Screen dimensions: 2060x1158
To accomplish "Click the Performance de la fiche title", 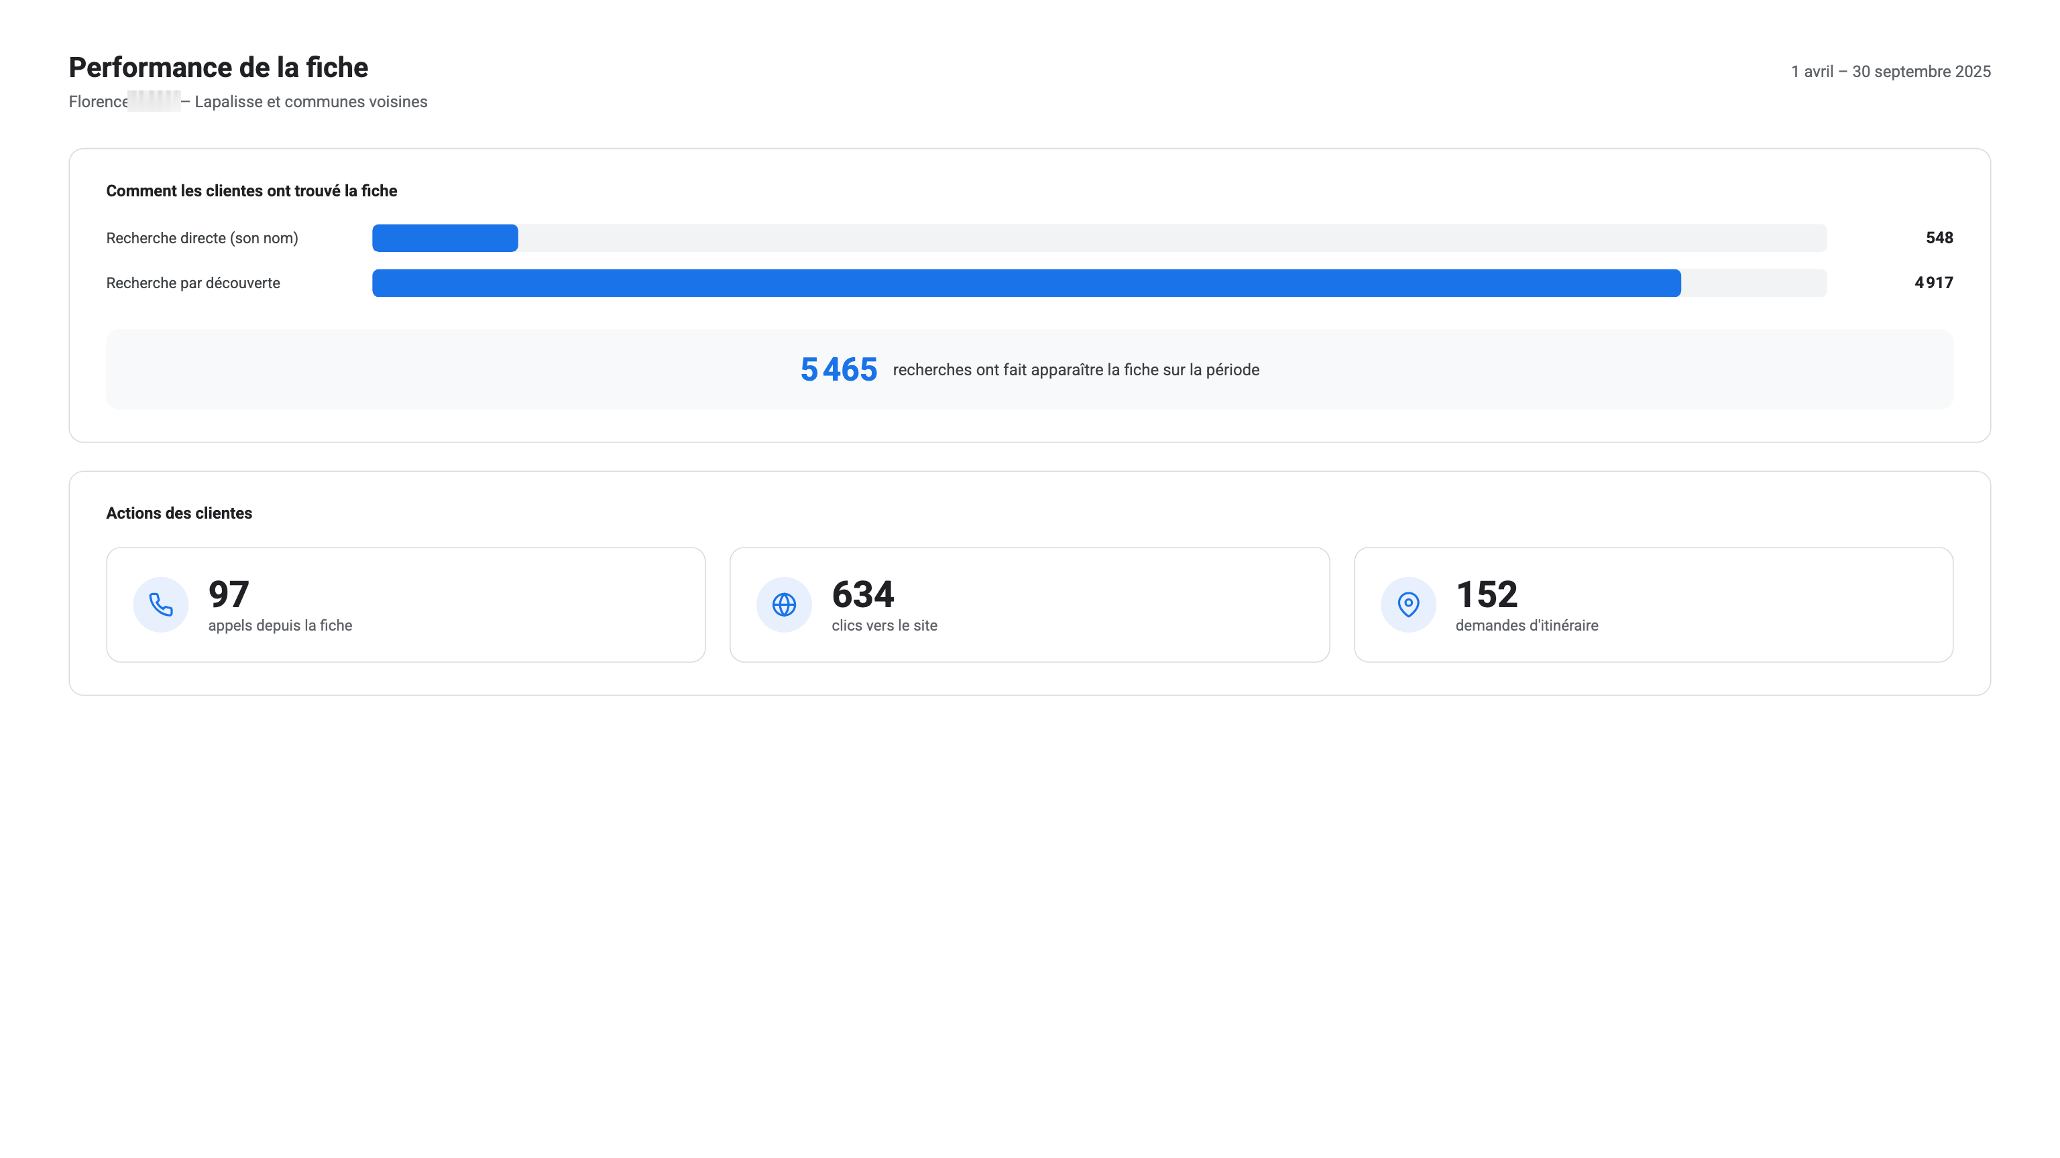I will 219,67.
